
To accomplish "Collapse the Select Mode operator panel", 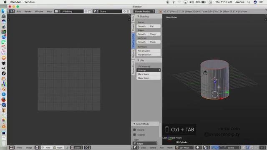I will pos(134,124).
